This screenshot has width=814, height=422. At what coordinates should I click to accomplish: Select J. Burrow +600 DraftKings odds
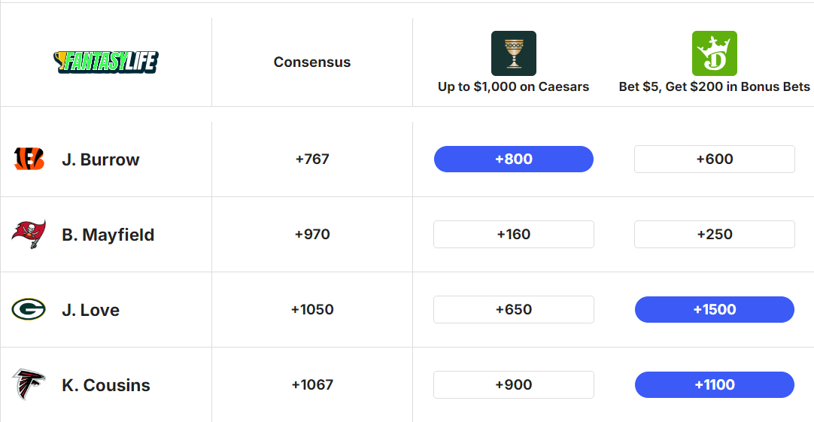[x=714, y=159]
